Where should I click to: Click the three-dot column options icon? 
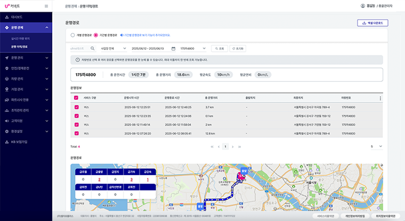[x=380, y=98]
